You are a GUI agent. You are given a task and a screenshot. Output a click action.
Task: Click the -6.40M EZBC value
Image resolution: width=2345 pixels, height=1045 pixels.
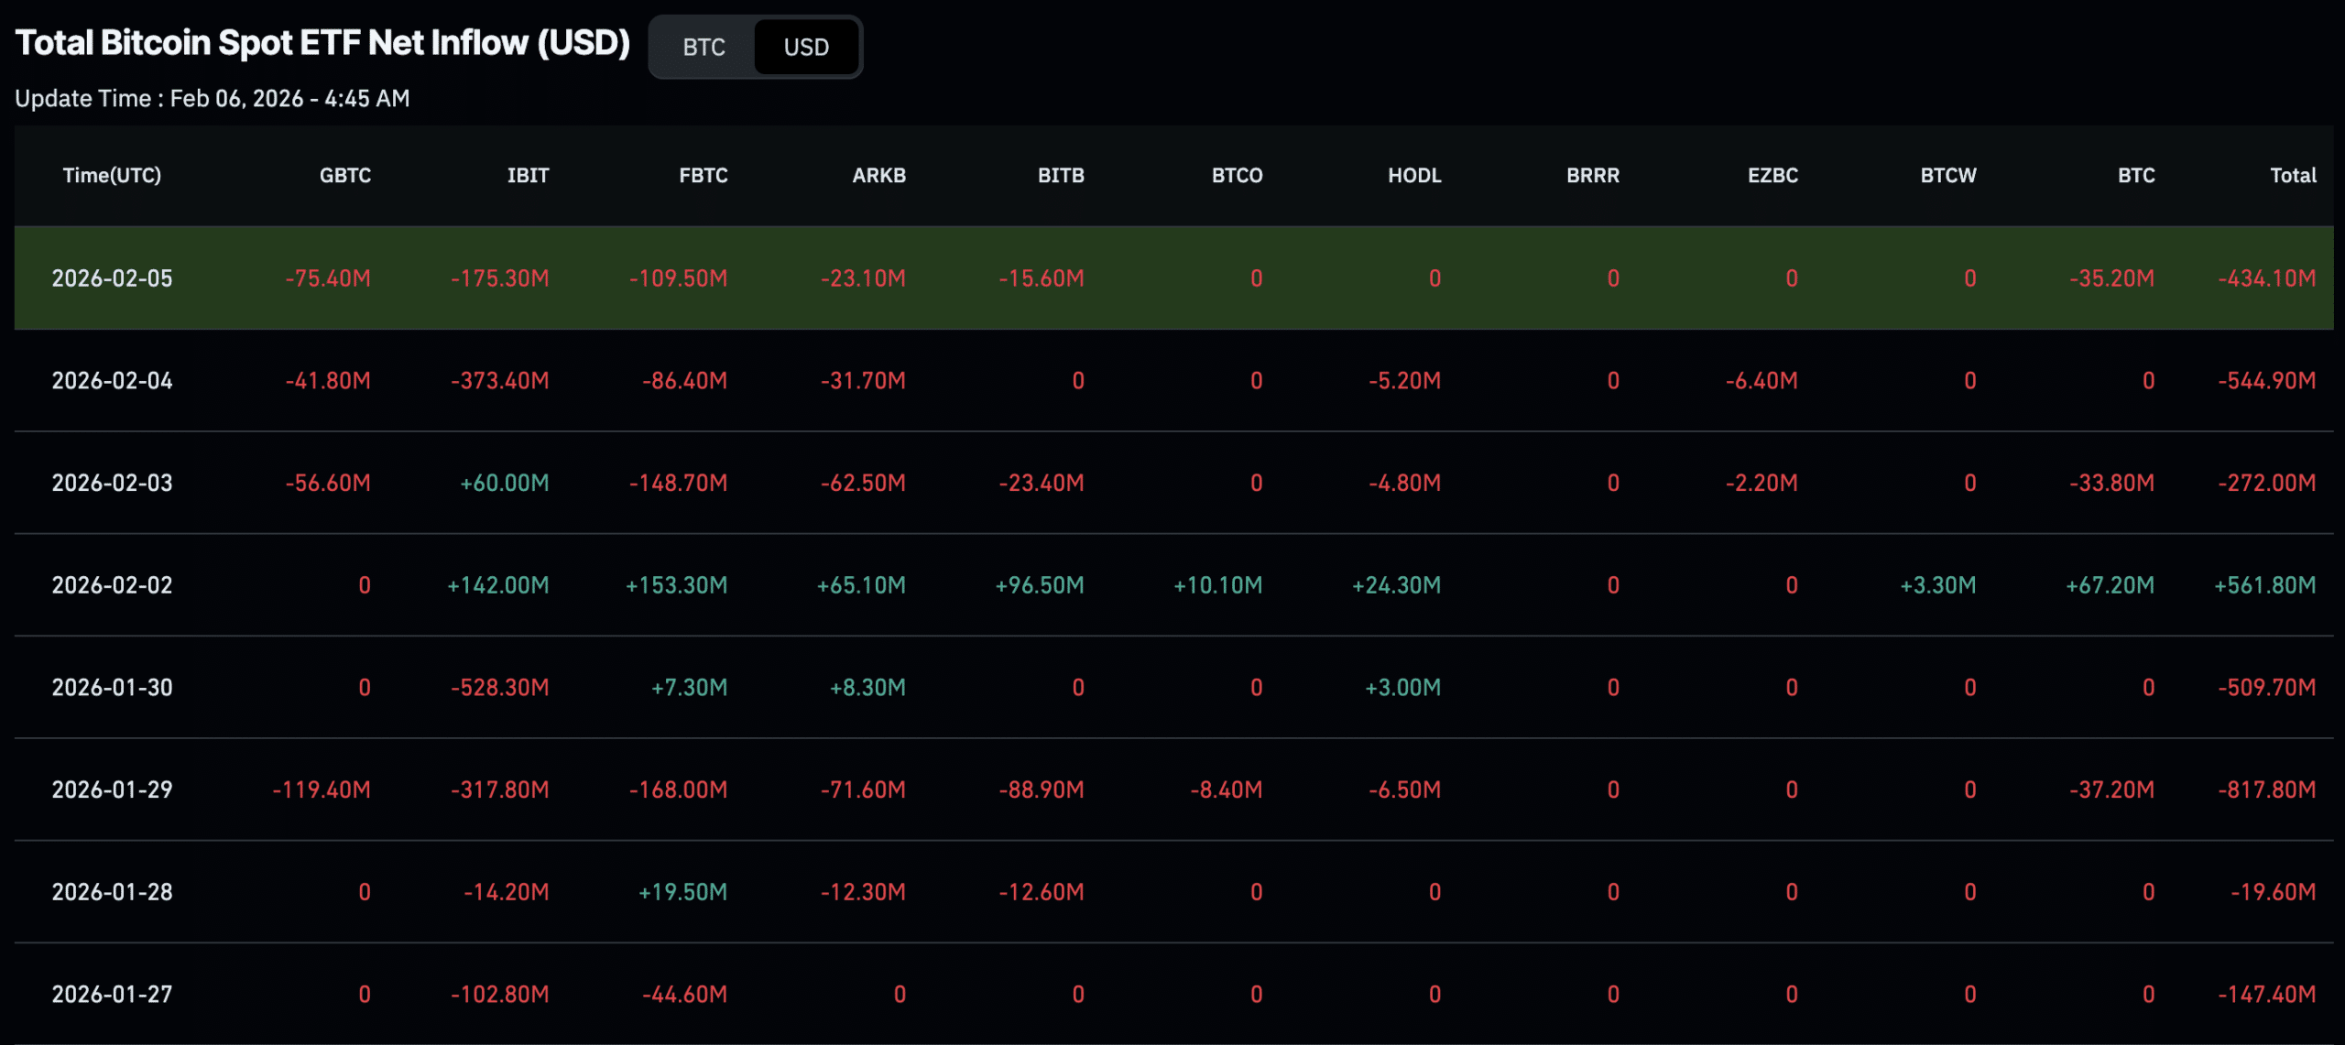click(1761, 381)
